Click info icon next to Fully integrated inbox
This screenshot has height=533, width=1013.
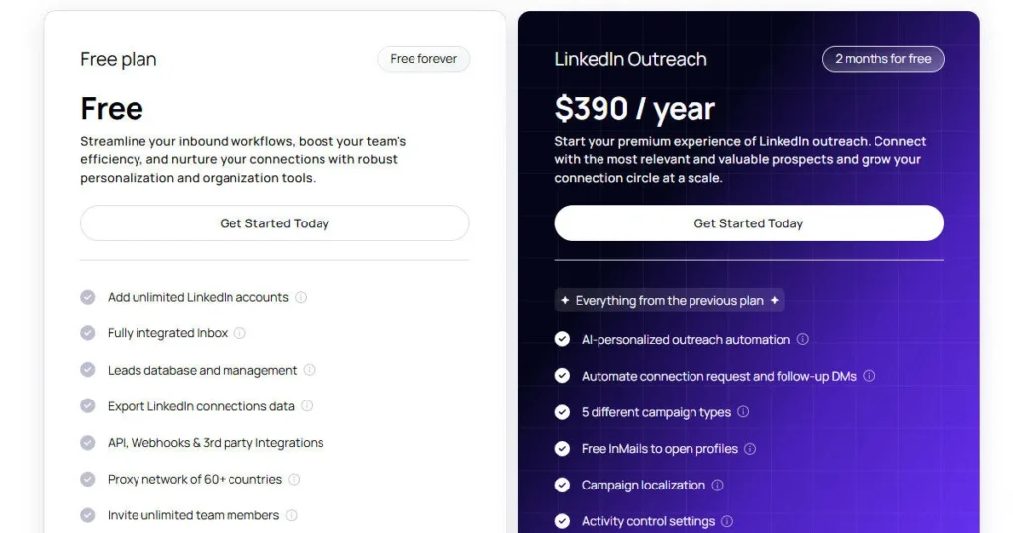tap(239, 333)
